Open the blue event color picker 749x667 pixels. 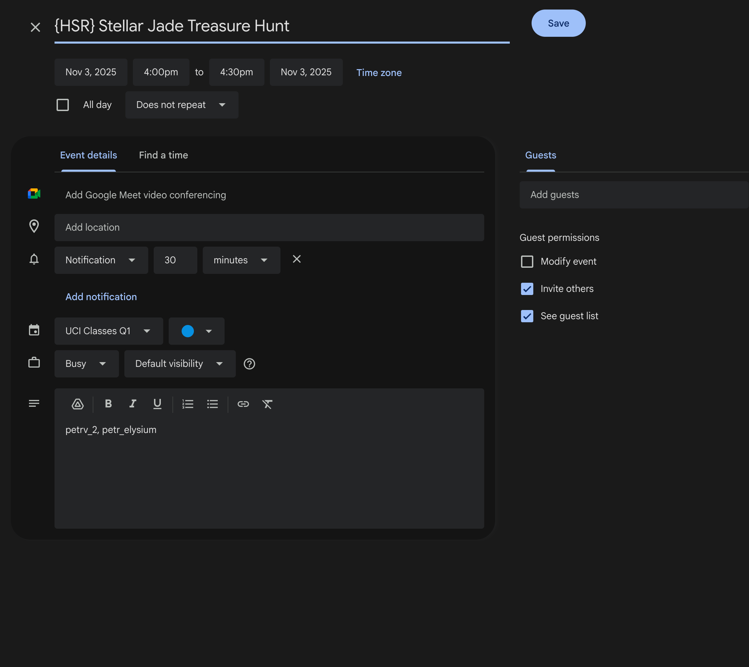[197, 331]
